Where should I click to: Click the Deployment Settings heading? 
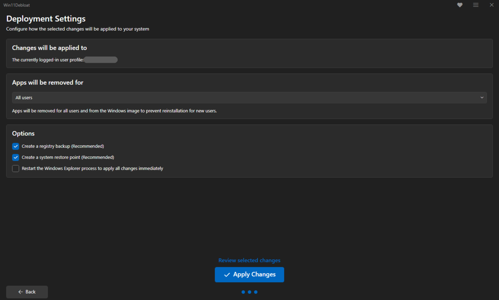tap(46, 19)
